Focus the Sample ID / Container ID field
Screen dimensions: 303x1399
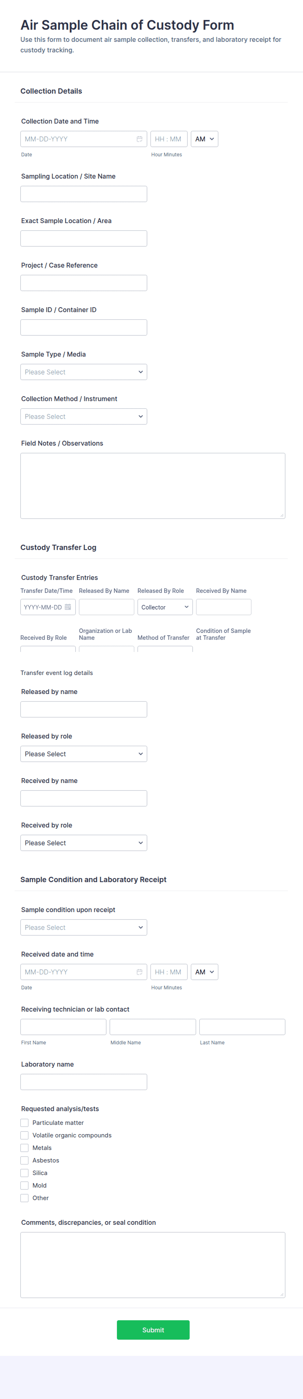tap(83, 328)
